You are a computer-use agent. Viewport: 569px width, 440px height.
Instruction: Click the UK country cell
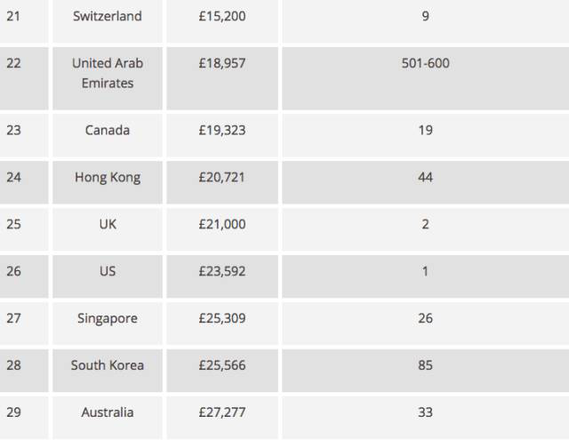tap(108, 225)
